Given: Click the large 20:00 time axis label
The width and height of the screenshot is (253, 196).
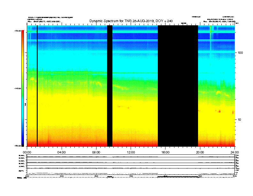Looking at the screenshot, I should [200, 152].
